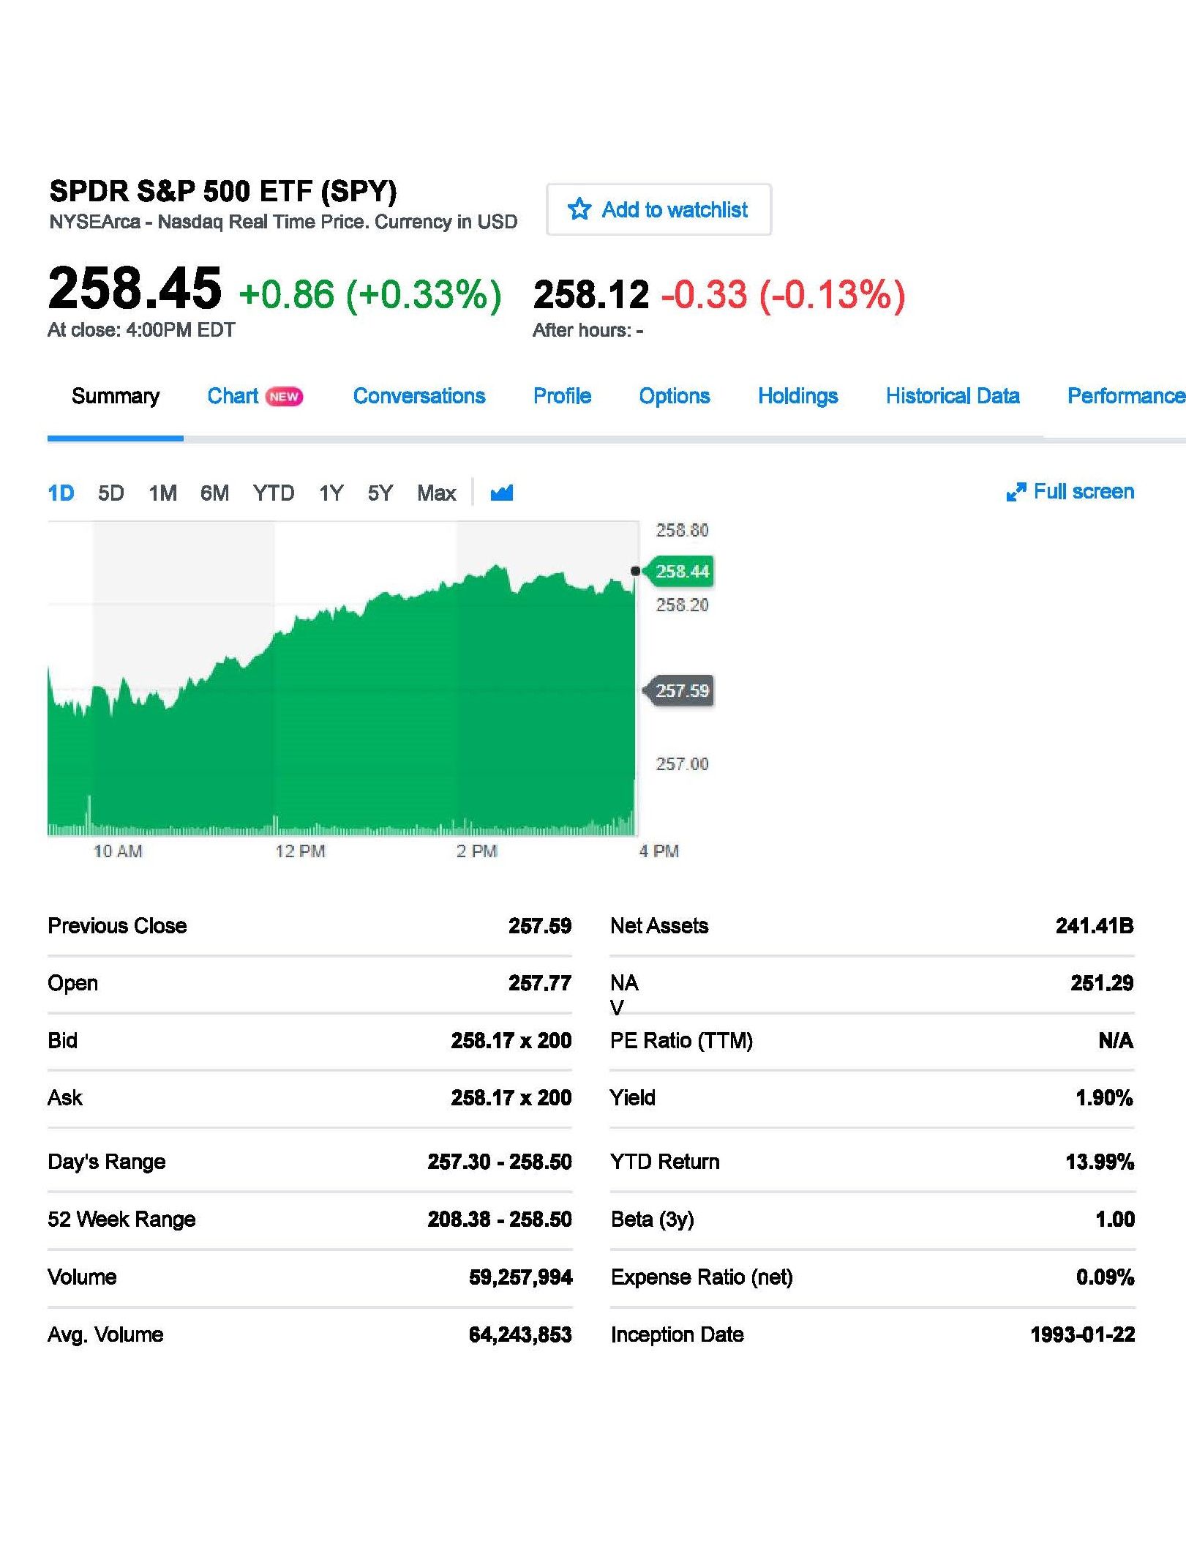
Task: Click the 52 Week Range value
Action: pyautogui.click(x=500, y=1219)
